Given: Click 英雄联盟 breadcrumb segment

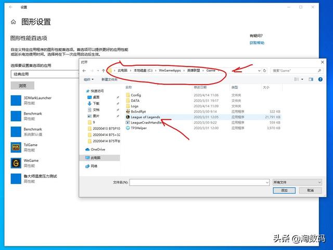Looking at the screenshot, I should [x=194, y=71].
